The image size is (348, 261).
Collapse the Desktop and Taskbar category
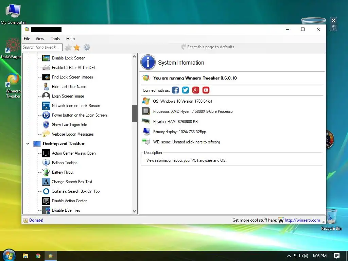click(28, 144)
